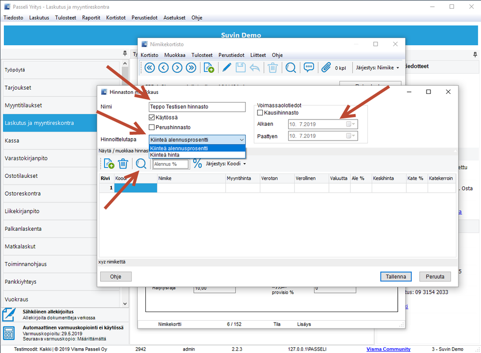
Task: Open search magnifier in Nimikekortisto toolbar
Action: pyautogui.click(x=290, y=67)
